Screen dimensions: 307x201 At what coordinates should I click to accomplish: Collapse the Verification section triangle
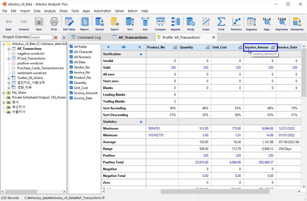click(x=141, y=54)
